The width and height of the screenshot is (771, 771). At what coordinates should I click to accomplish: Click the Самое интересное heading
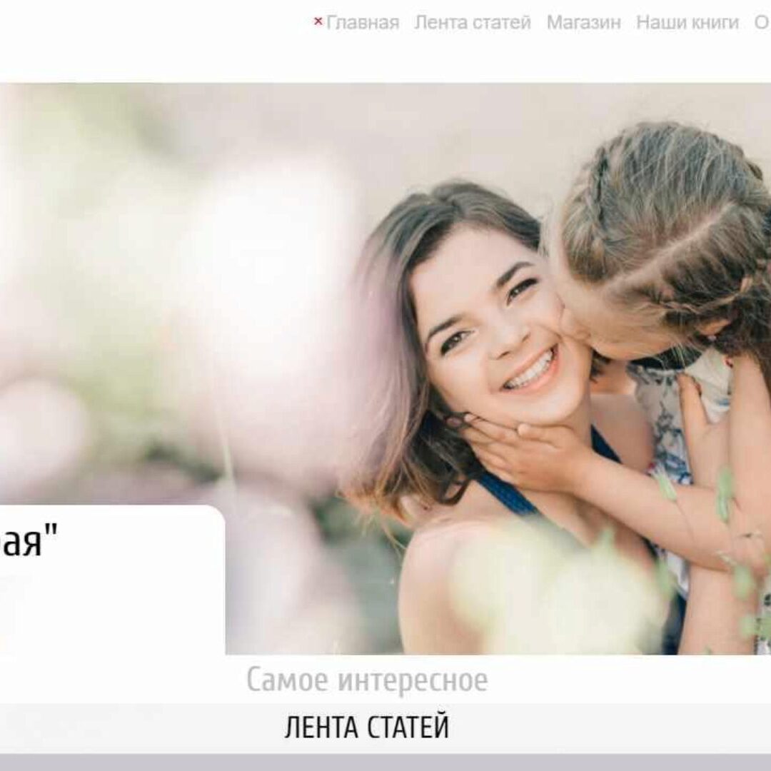[367, 680]
